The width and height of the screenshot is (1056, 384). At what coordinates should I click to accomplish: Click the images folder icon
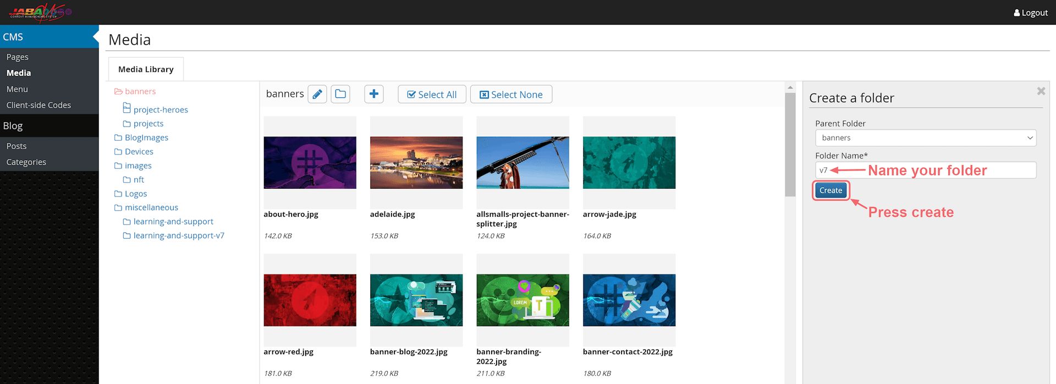tap(118, 166)
